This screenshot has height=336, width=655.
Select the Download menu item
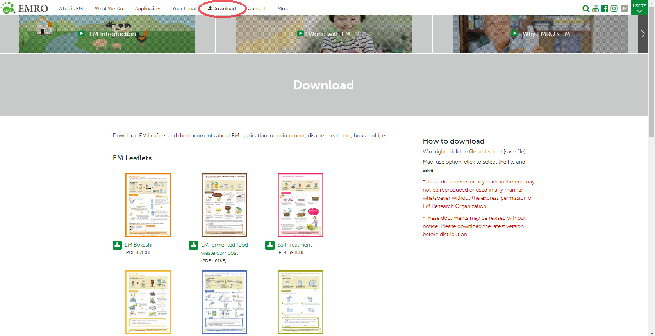coord(222,9)
